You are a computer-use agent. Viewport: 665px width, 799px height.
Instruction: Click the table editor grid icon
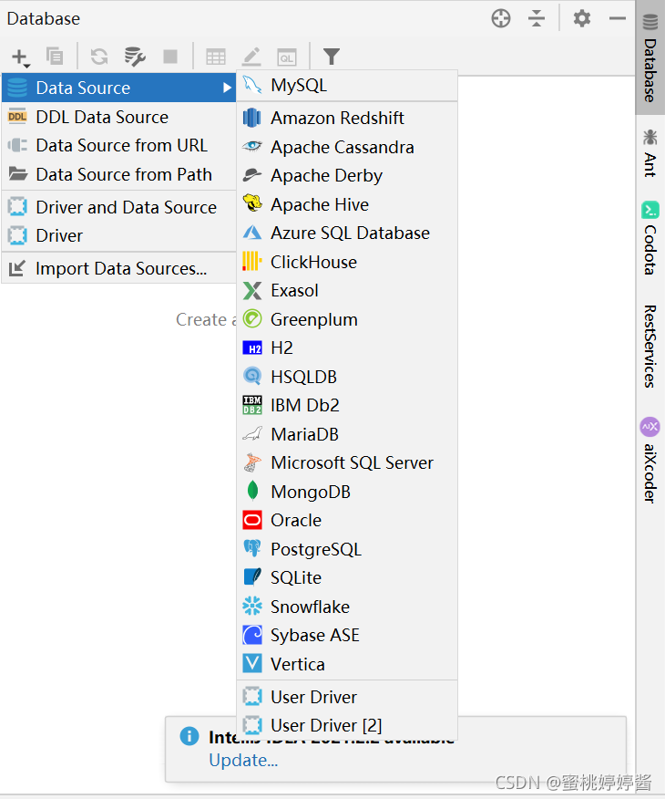pos(216,57)
